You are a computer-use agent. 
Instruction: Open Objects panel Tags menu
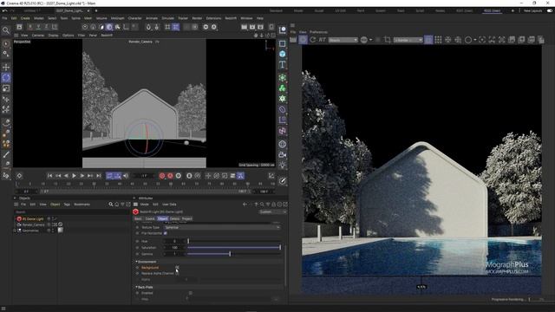(67, 205)
